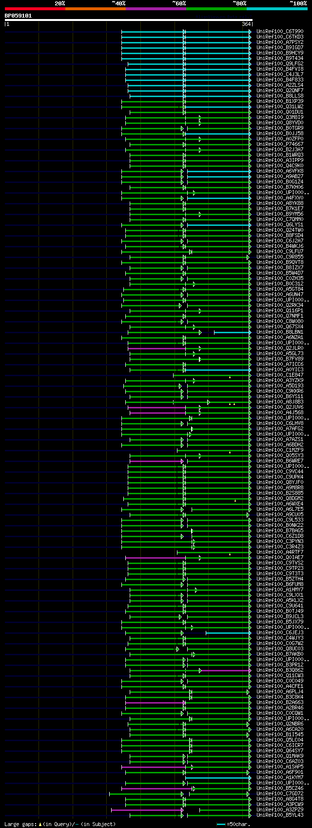Select hit label UniRef100_Q8UC03
The image size is (312, 828).
[280, 648]
